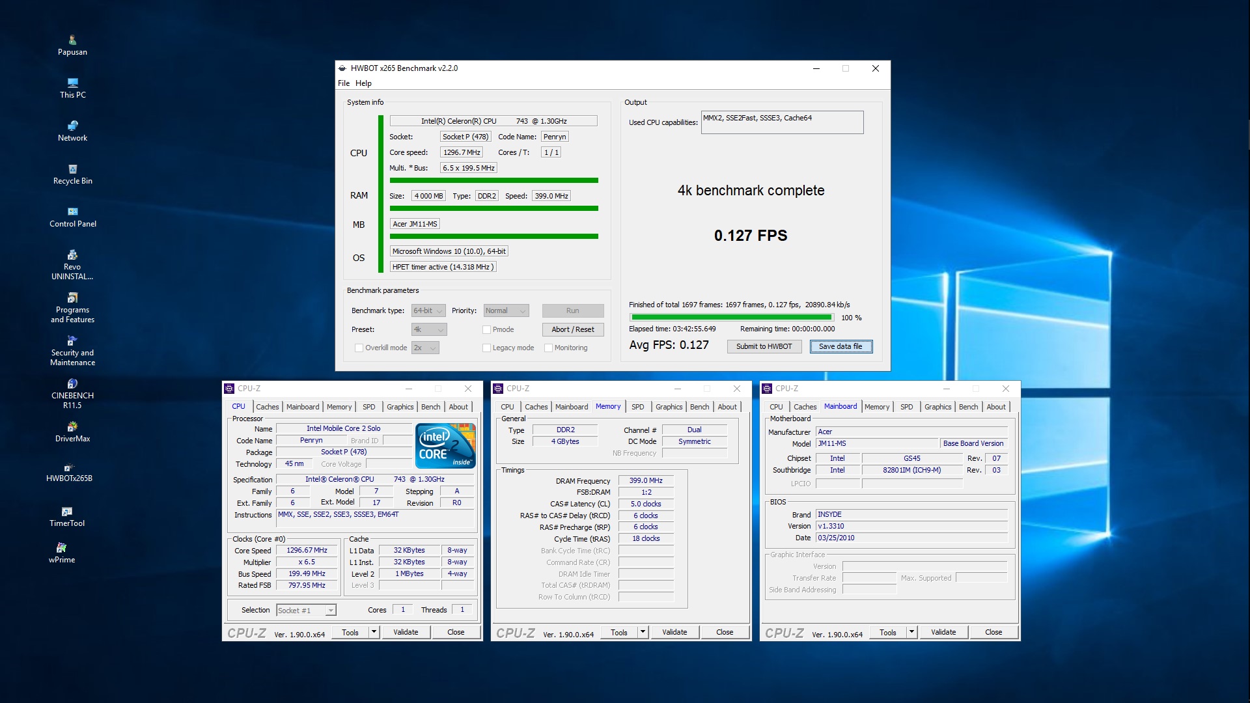
Task: Toggle the Monitoring checkbox
Action: tap(548, 348)
